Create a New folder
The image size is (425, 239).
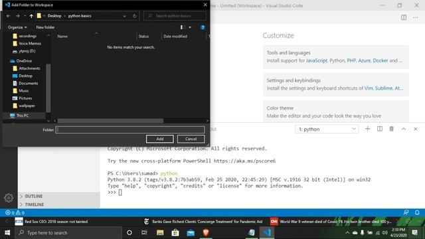tap(45, 27)
